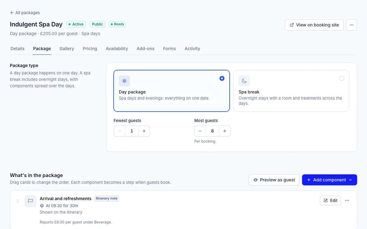Viewport: 367px width, 229px height.
Task: Open the Pricing tab
Action: [90, 49]
